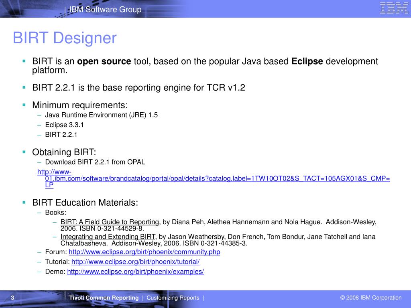Click the 'BIRT Designer' slide title

pyautogui.click(x=65, y=38)
